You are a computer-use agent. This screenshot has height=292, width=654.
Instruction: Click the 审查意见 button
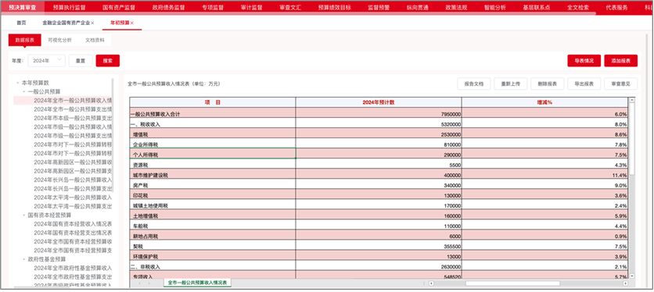click(620, 84)
